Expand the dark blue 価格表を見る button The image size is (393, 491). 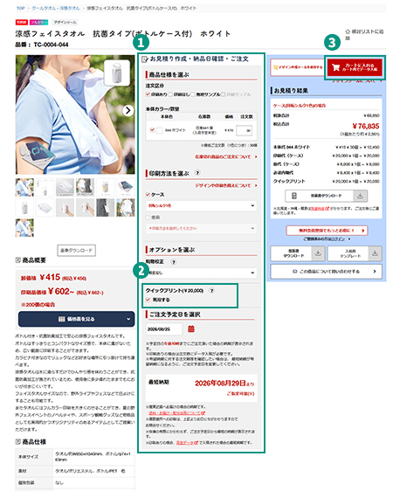(76, 319)
